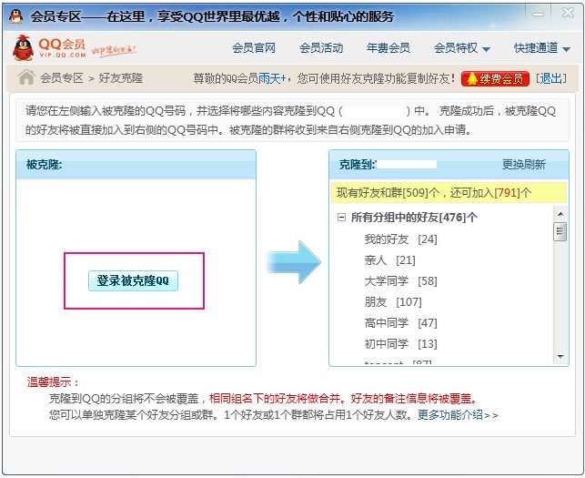Image resolution: width=585 pixels, height=478 pixels.
Task: Open 会员活动 menu item
Action: [x=321, y=48]
